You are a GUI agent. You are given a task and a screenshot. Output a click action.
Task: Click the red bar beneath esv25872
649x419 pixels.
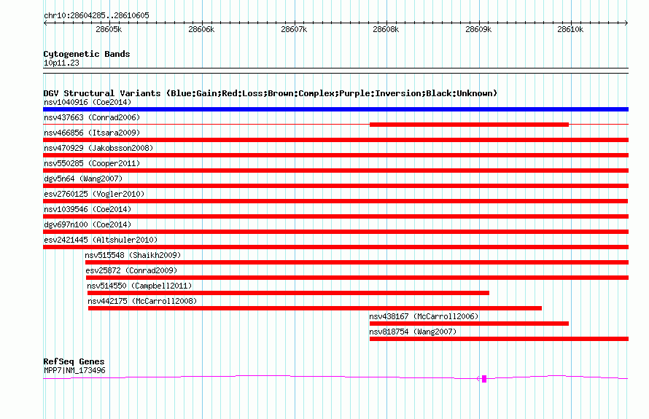[357, 278]
